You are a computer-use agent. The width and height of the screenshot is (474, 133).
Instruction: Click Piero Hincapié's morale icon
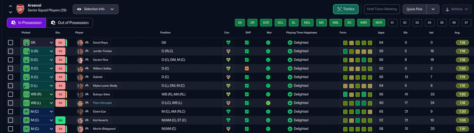(x=268, y=103)
